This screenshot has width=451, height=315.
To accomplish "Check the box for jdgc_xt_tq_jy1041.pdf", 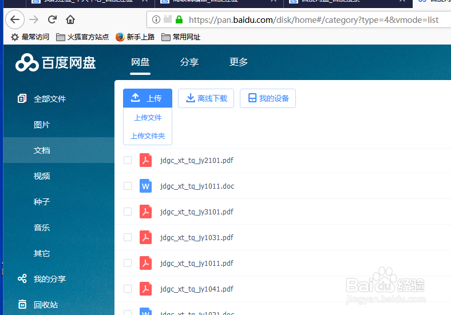I will click(x=128, y=289).
